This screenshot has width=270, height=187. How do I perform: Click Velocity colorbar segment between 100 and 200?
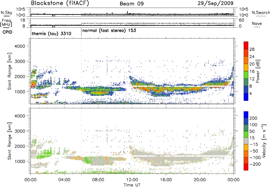(246, 121)
